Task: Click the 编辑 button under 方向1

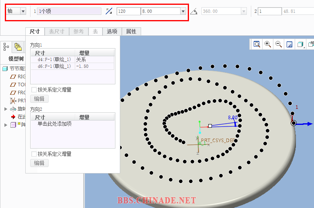Action: coord(39,99)
